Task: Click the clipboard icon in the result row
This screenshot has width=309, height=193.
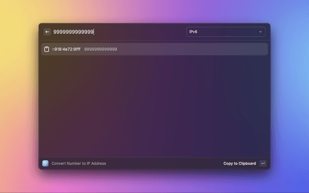Action: pyautogui.click(x=47, y=49)
